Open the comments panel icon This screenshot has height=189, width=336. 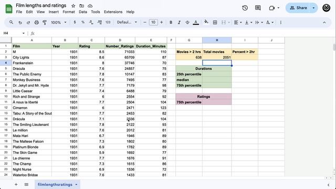(258, 8)
